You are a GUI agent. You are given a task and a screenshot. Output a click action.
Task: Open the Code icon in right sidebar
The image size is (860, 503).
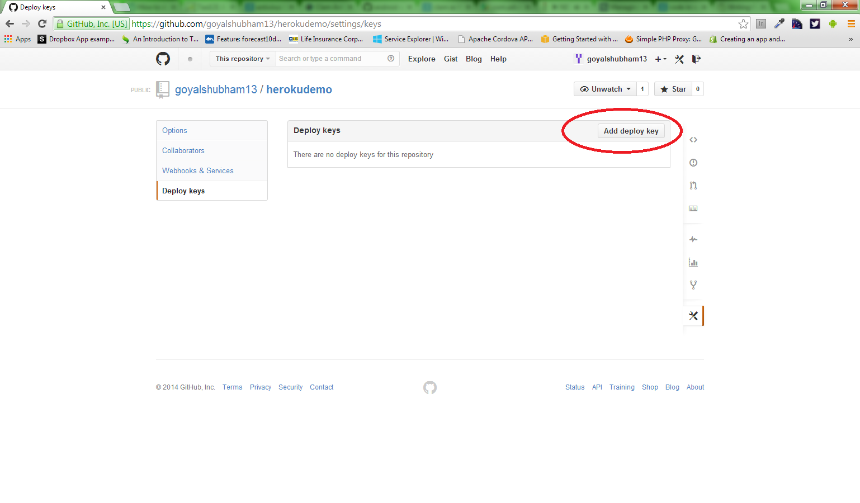[x=693, y=140]
